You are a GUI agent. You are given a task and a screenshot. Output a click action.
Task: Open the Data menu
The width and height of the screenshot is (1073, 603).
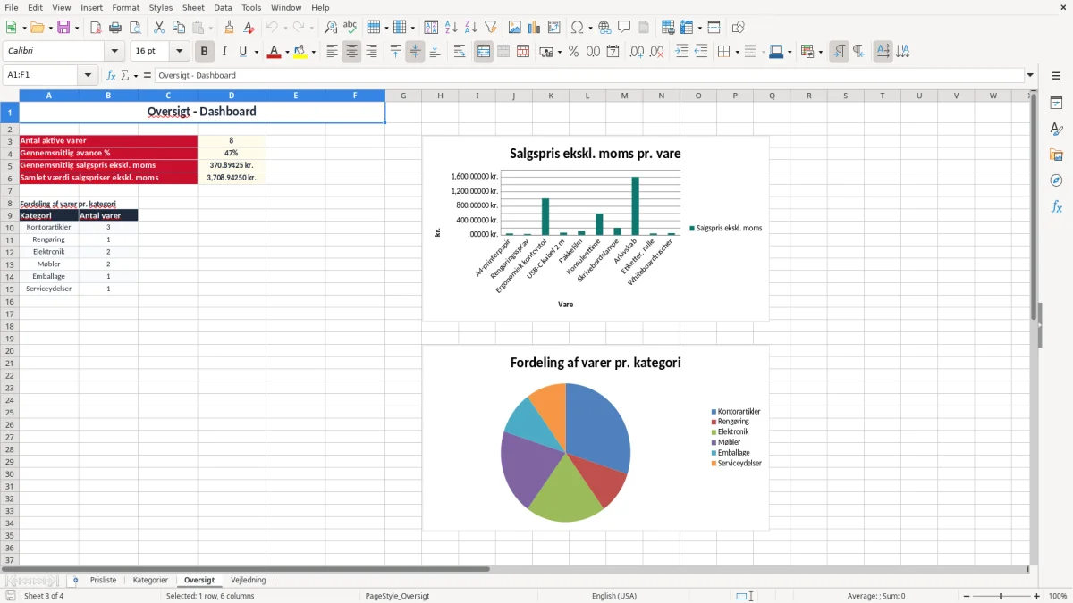tap(223, 7)
